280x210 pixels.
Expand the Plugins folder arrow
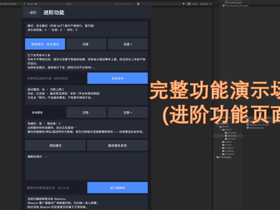click(x=220, y=148)
